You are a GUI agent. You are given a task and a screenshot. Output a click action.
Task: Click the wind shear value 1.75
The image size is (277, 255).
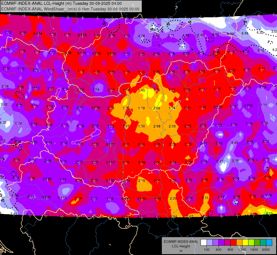[126, 108]
